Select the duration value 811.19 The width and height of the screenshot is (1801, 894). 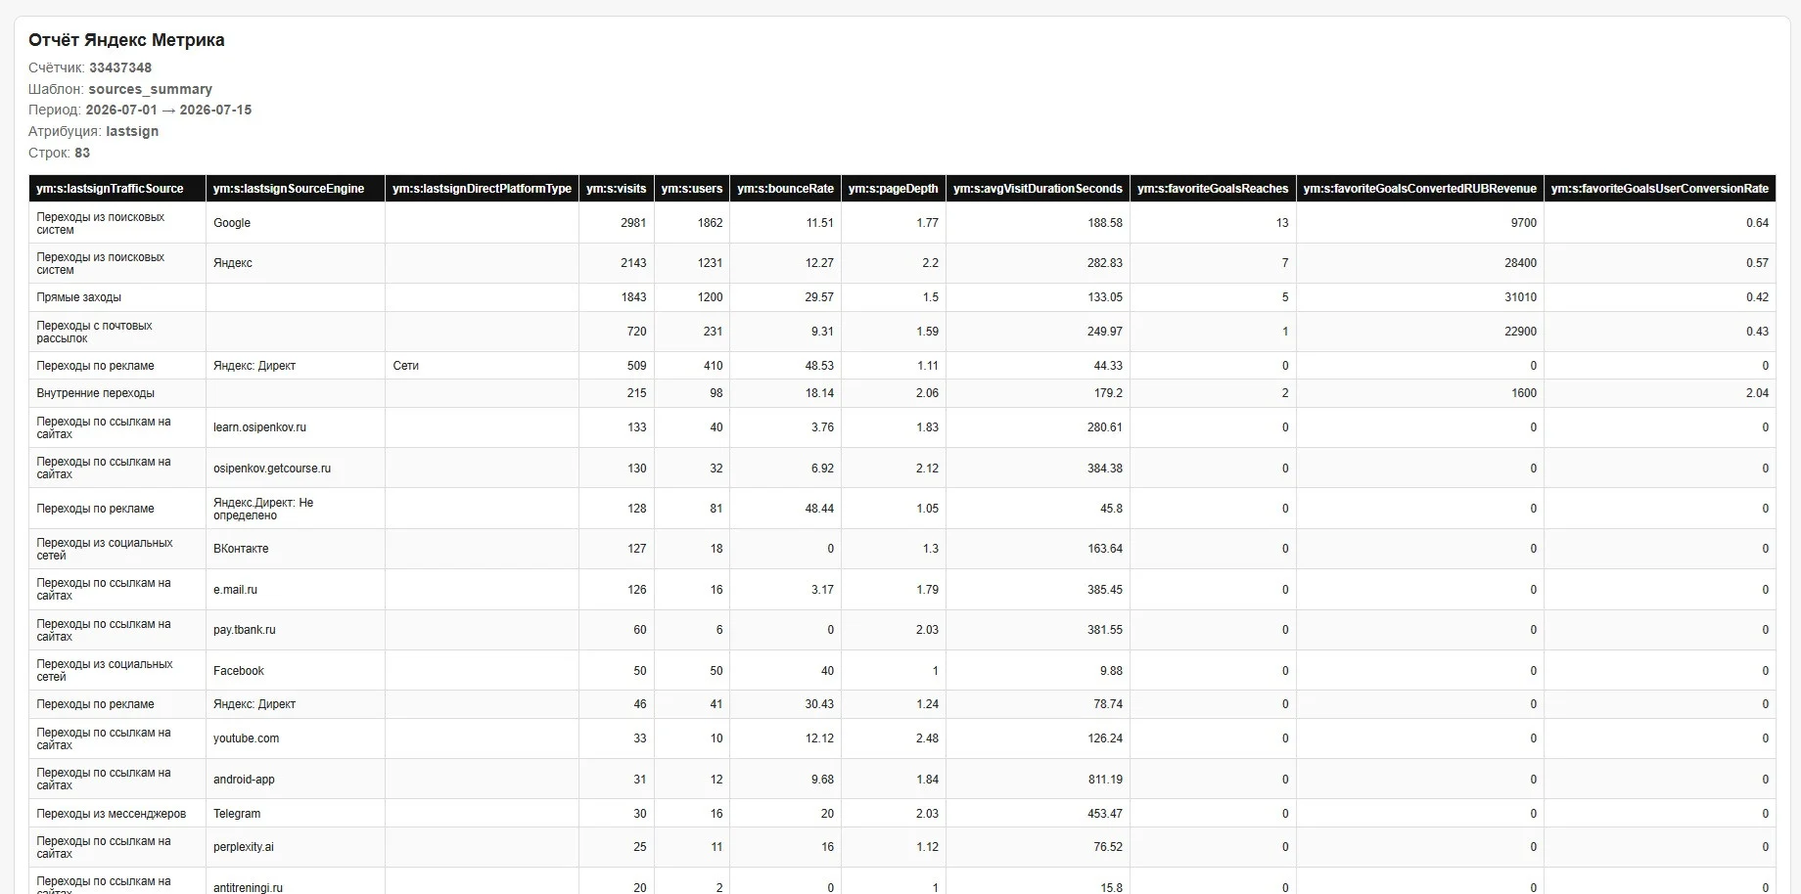click(1105, 780)
